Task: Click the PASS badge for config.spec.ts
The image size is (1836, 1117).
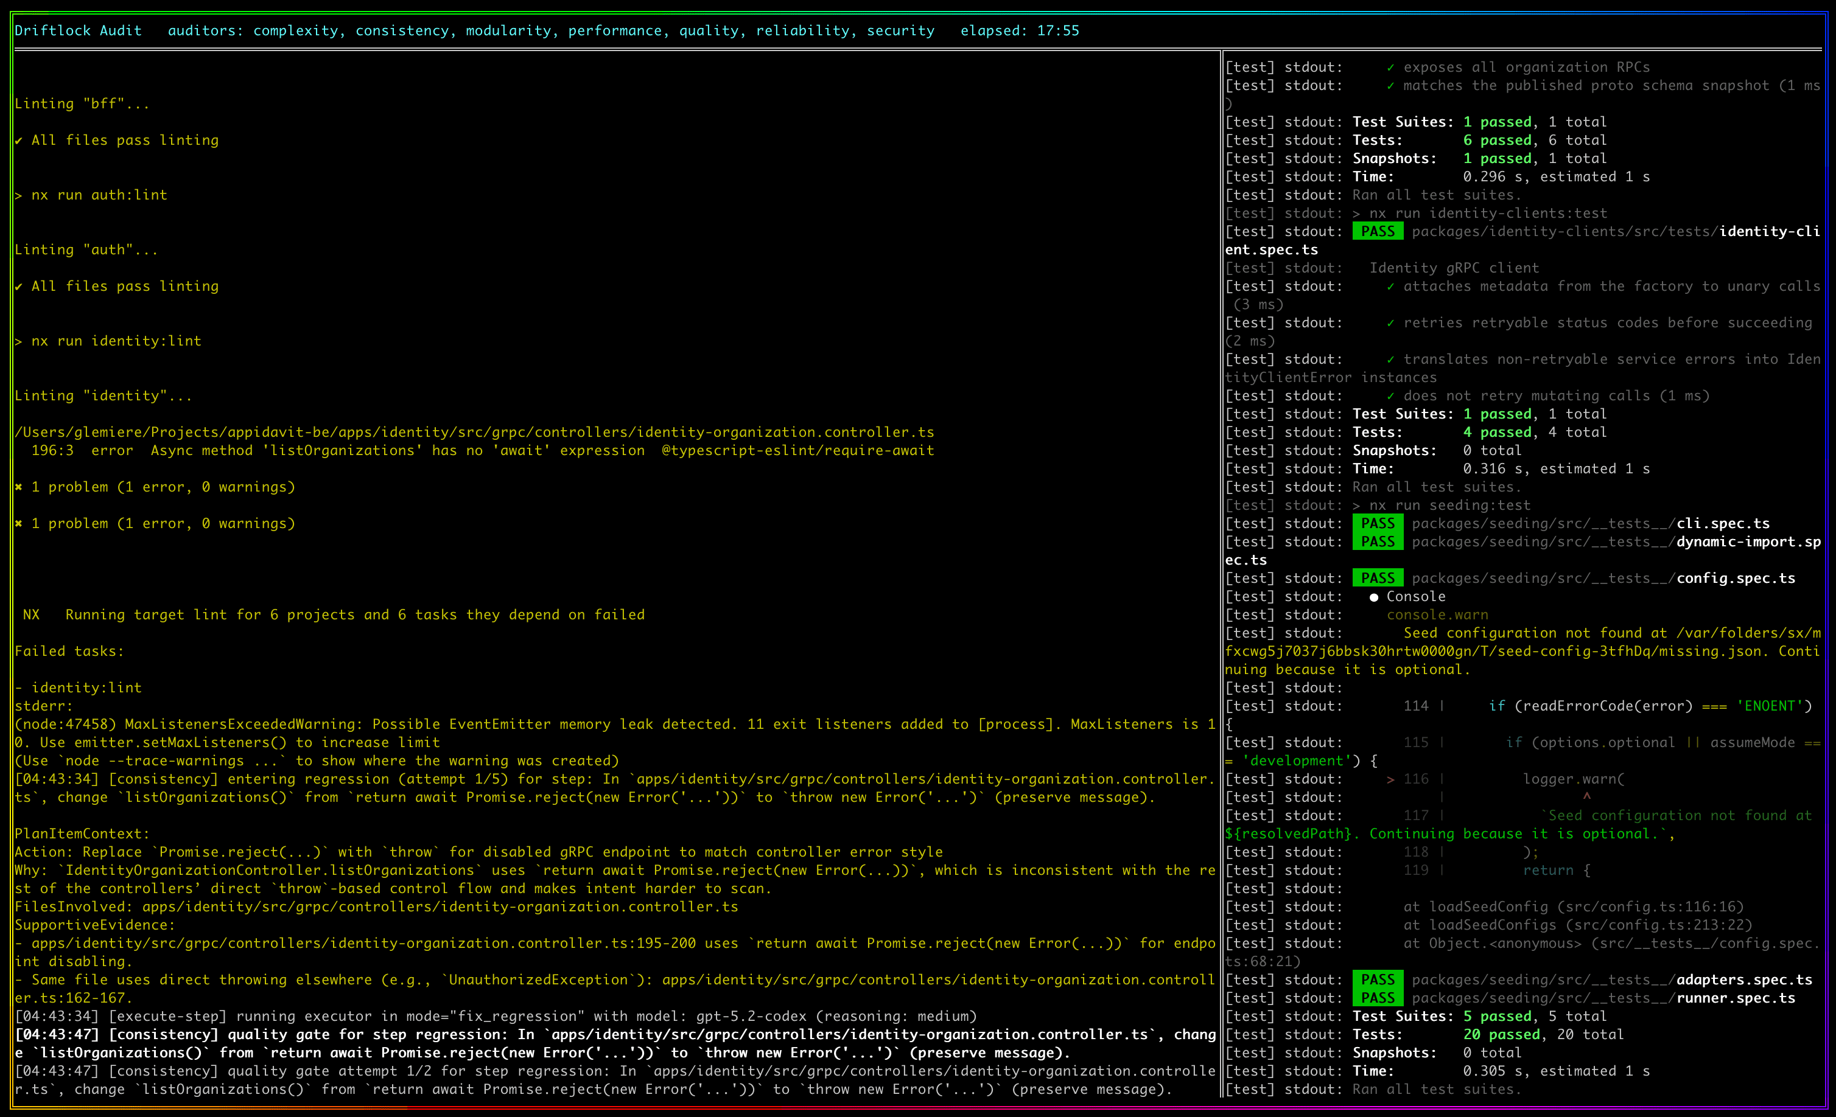Action: tap(1377, 578)
